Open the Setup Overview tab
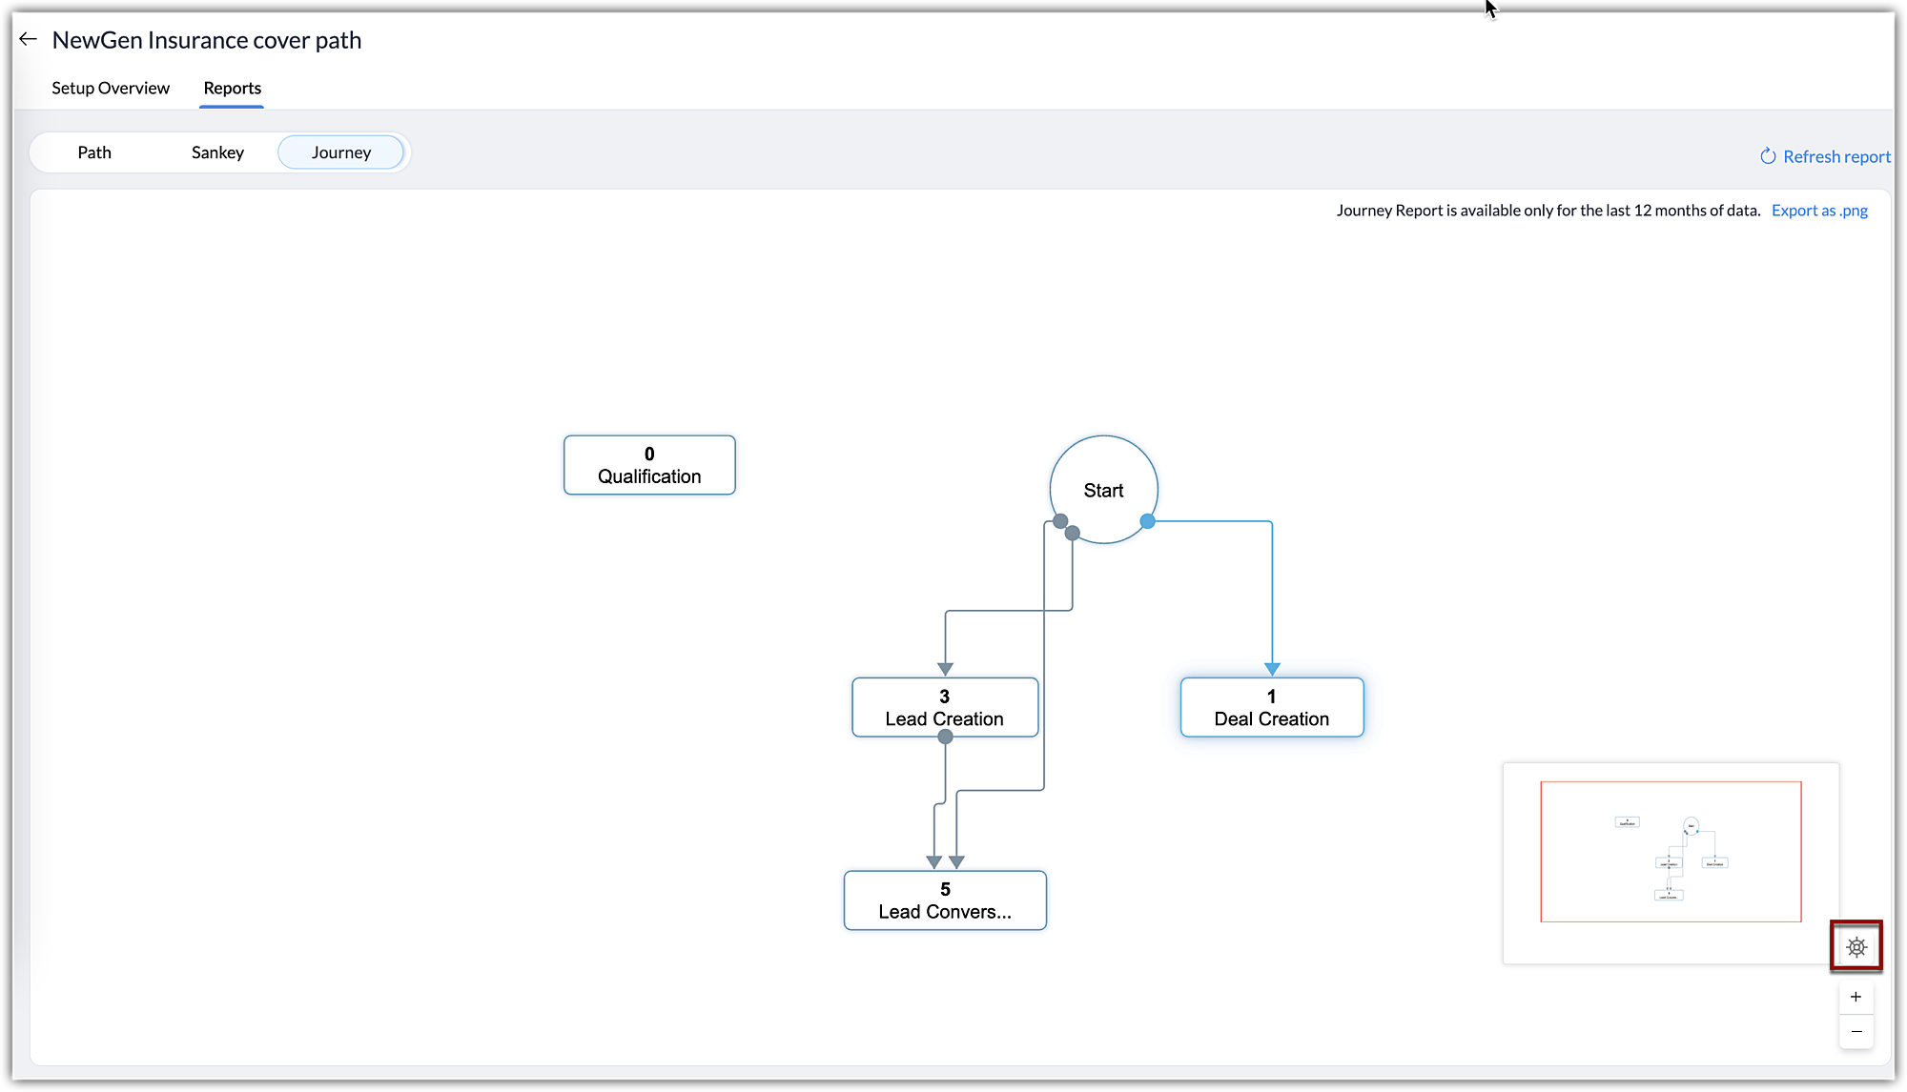Image resolution: width=1907 pixels, height=1092 pixels. click(111, 88)
